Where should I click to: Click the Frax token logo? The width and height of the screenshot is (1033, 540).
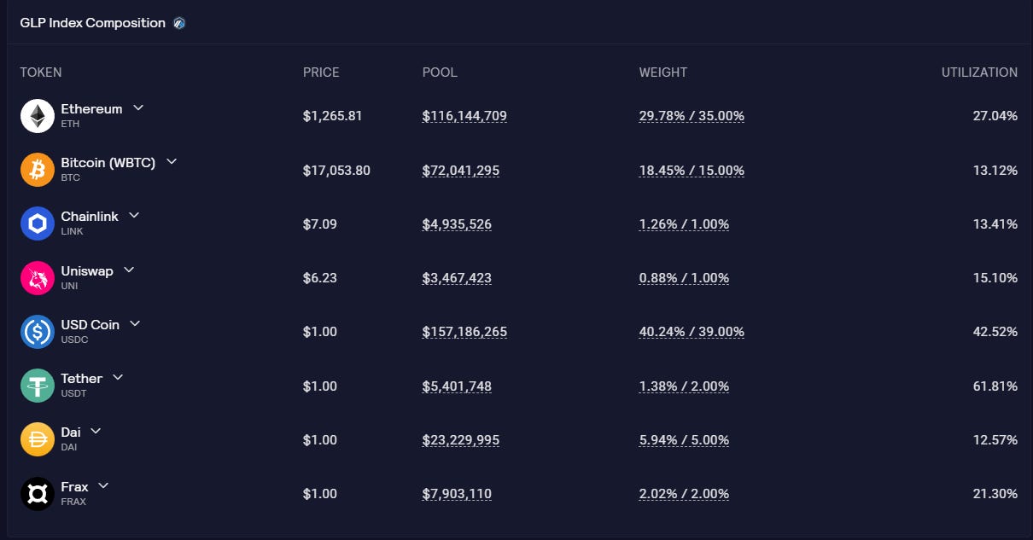point(37,492)
